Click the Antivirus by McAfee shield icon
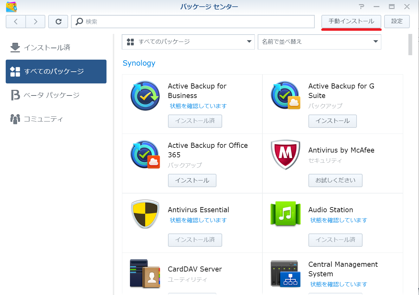 286,155
